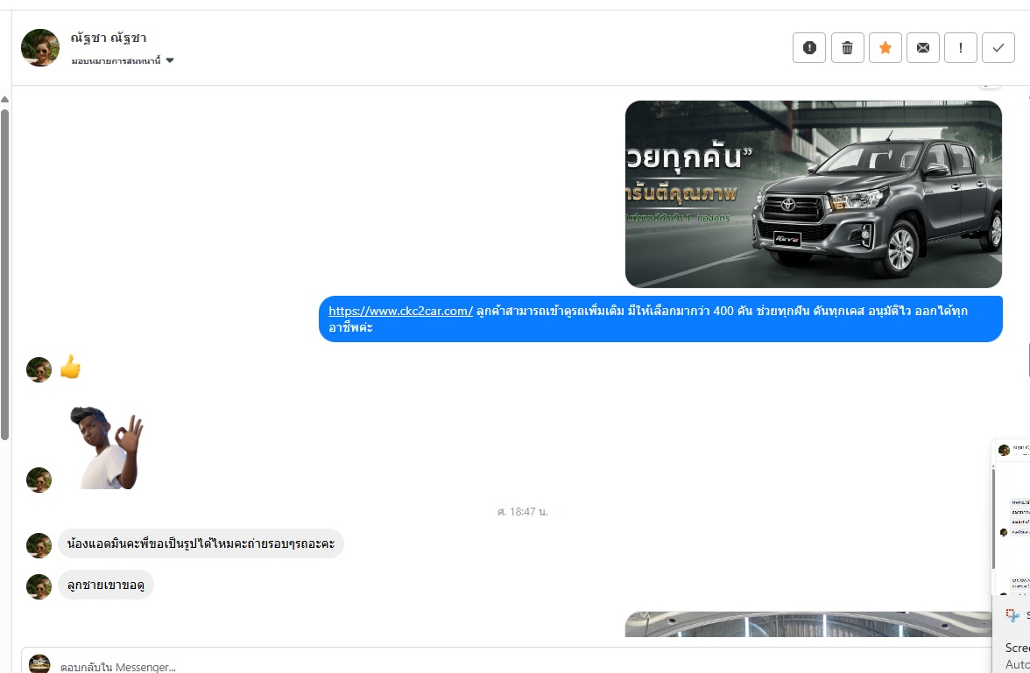Toggle the orange star follow-up icon
This screenshot has width=1030, height=673.
tap(885, 48)
